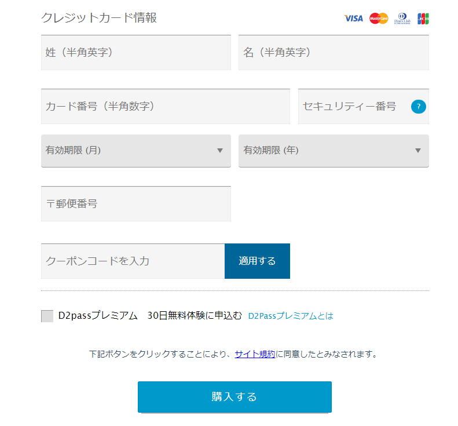
Task: Click the JCB card logo
Action: (x=423, y=19)
